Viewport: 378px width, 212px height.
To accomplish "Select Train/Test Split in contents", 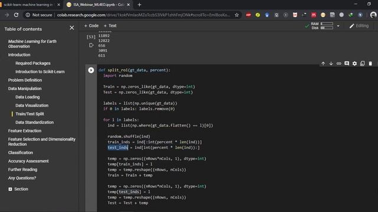I will click(x=30, y=114).
